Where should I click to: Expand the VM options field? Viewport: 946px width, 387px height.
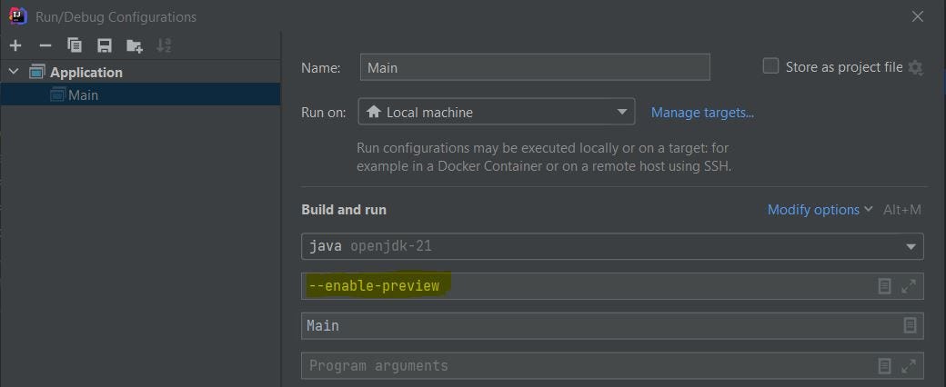(x=908, y=286)
